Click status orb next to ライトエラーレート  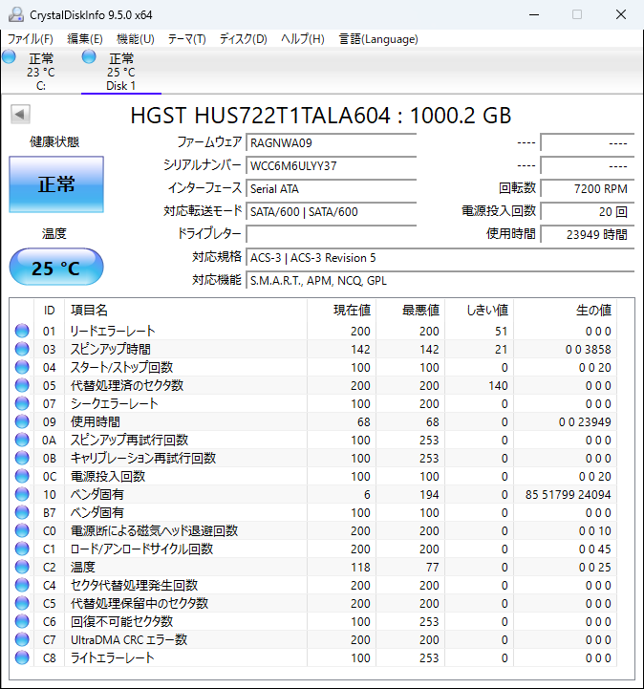22,657
